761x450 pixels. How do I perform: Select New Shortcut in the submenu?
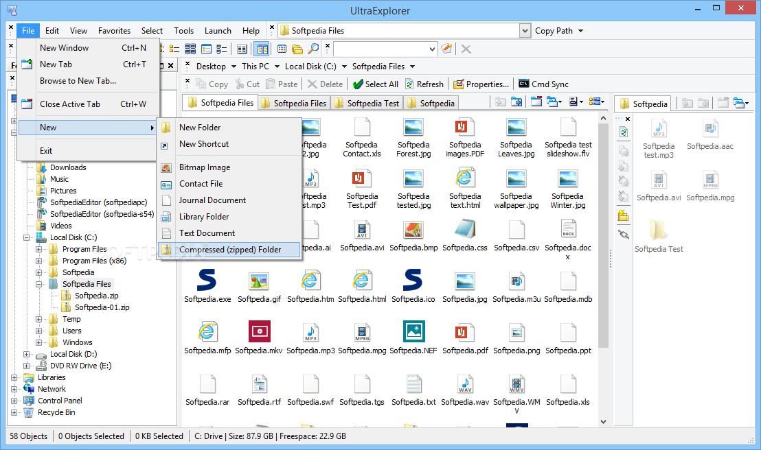[x=229, y=144]
